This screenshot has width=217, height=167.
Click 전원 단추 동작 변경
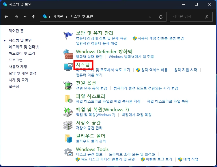91,88
